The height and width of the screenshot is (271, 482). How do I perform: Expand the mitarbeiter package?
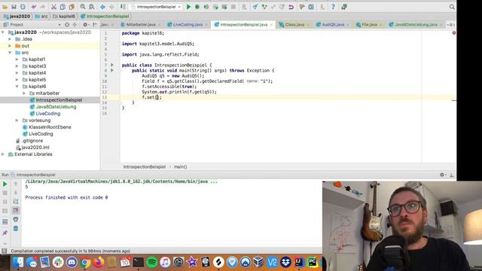[24, 93]
